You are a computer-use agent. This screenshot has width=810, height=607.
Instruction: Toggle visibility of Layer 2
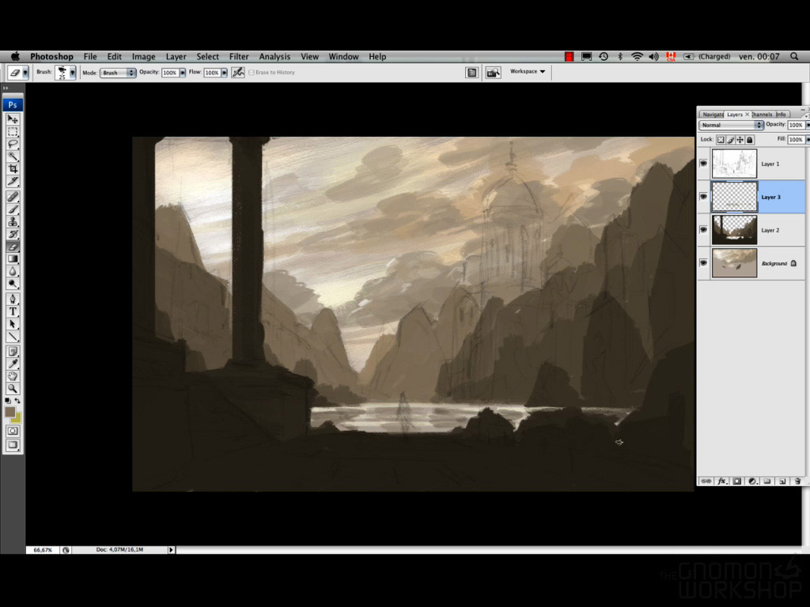pyautogui.click(x=703, y=230)
